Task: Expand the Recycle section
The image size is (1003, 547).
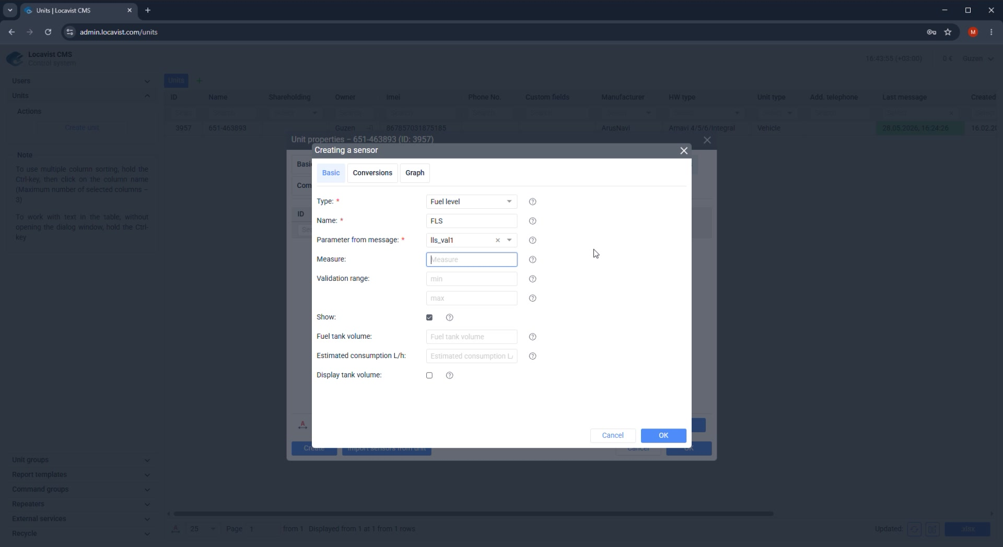Action: point(81,533)
